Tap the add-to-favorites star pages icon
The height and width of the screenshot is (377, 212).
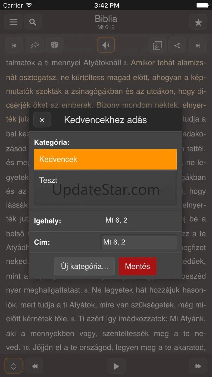click(157, 45)
